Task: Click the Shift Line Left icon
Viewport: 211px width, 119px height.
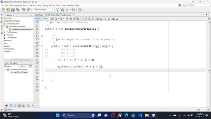Action: [x=98, y=19]
